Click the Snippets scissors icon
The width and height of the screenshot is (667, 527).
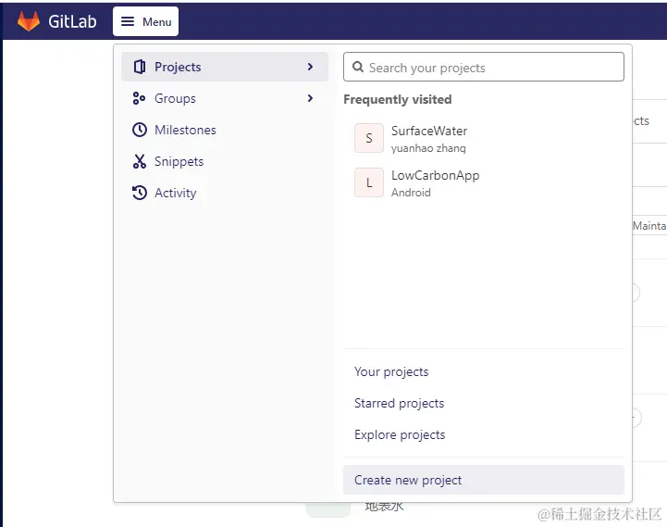coord(140,161)
